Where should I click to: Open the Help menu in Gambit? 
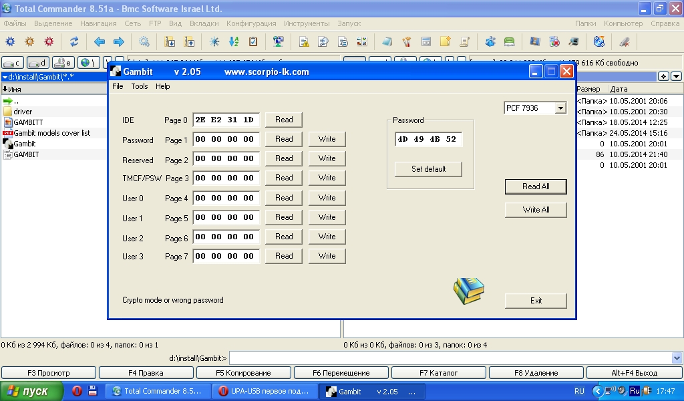click(163, 86)
